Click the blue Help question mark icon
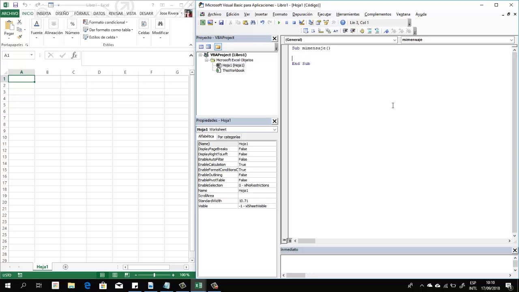519x292 pixels. click(x=343, y=23)
